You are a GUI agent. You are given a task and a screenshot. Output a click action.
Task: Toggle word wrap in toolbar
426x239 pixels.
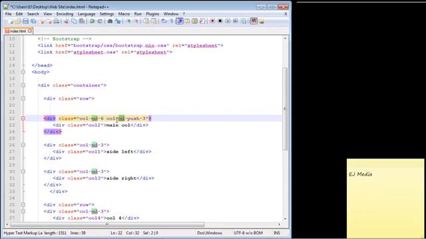point(164,21)
